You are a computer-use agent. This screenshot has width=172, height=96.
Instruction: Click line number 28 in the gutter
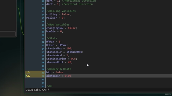click(43, 62)
